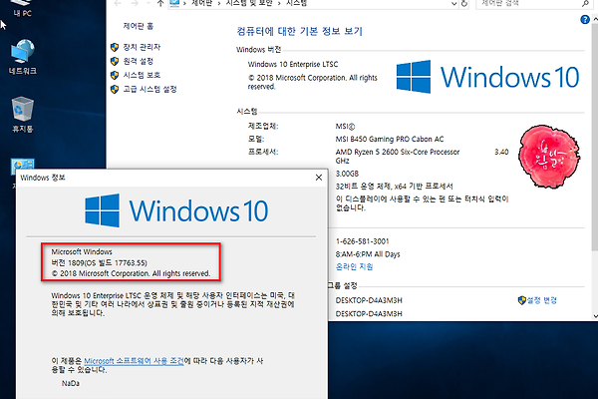This screenshot has height=399, width=598.
Task: Click the search magnifier icon
Action: [x=585, y=3]
